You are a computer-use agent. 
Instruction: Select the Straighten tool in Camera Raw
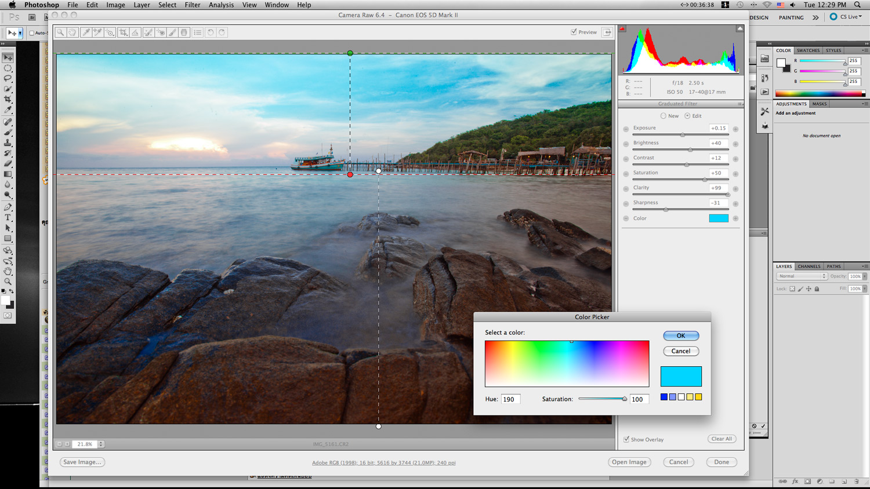(x=135, y=32)
